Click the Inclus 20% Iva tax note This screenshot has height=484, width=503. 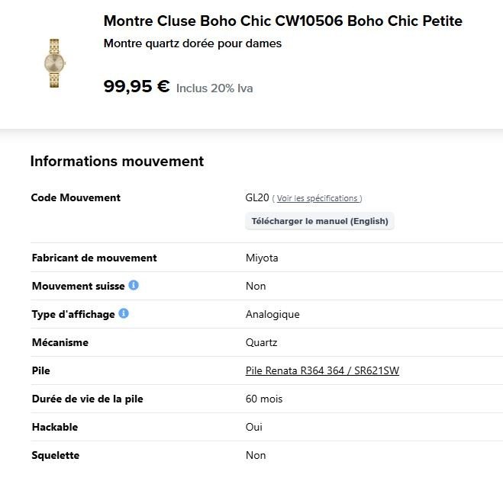pyautogui.click(x=214, y=88)
